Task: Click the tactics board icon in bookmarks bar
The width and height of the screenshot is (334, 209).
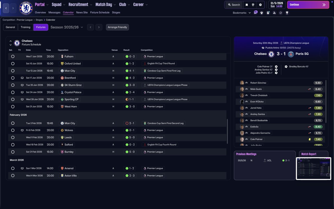Action: 268,13
